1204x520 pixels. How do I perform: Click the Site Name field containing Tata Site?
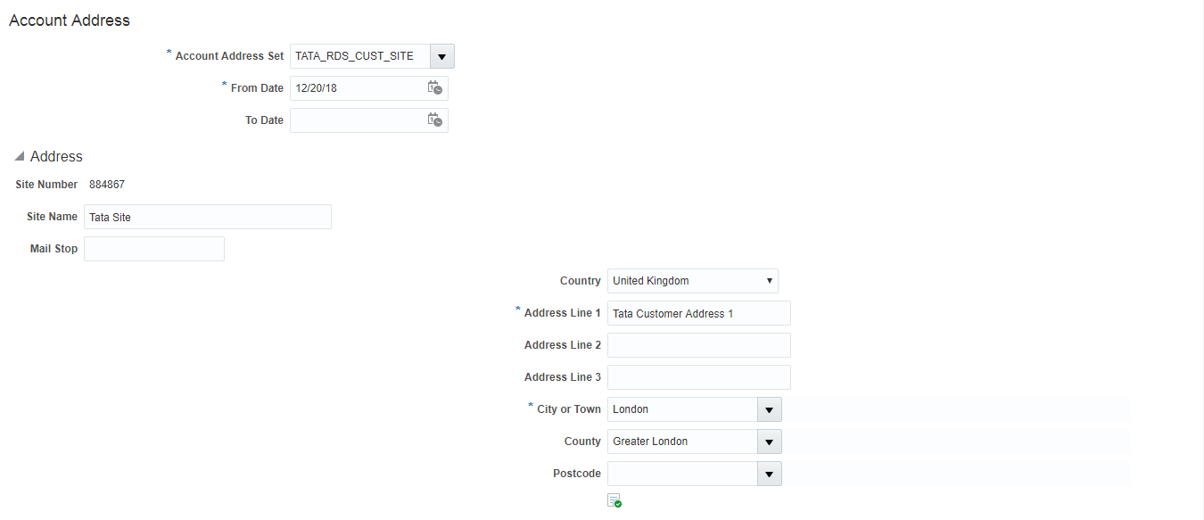[207, 217]
